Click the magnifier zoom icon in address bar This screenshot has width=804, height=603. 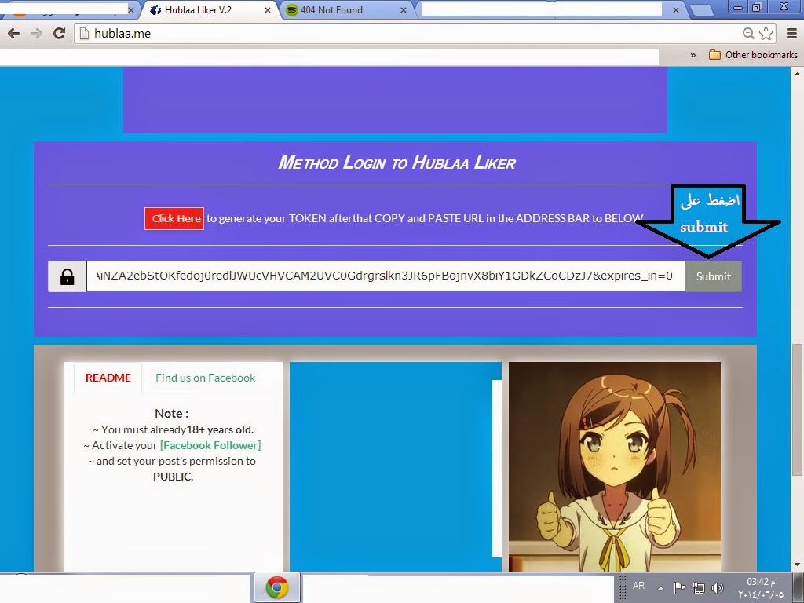[x=748, y=33]
